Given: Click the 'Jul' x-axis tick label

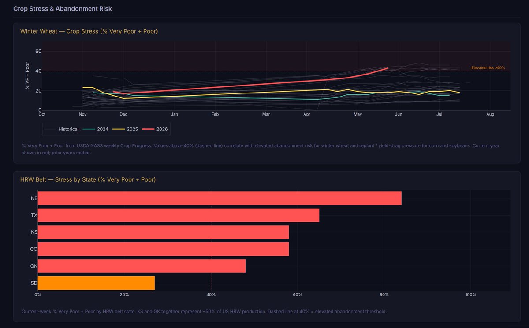Looking at the screenshot, I should coord(439,114).
